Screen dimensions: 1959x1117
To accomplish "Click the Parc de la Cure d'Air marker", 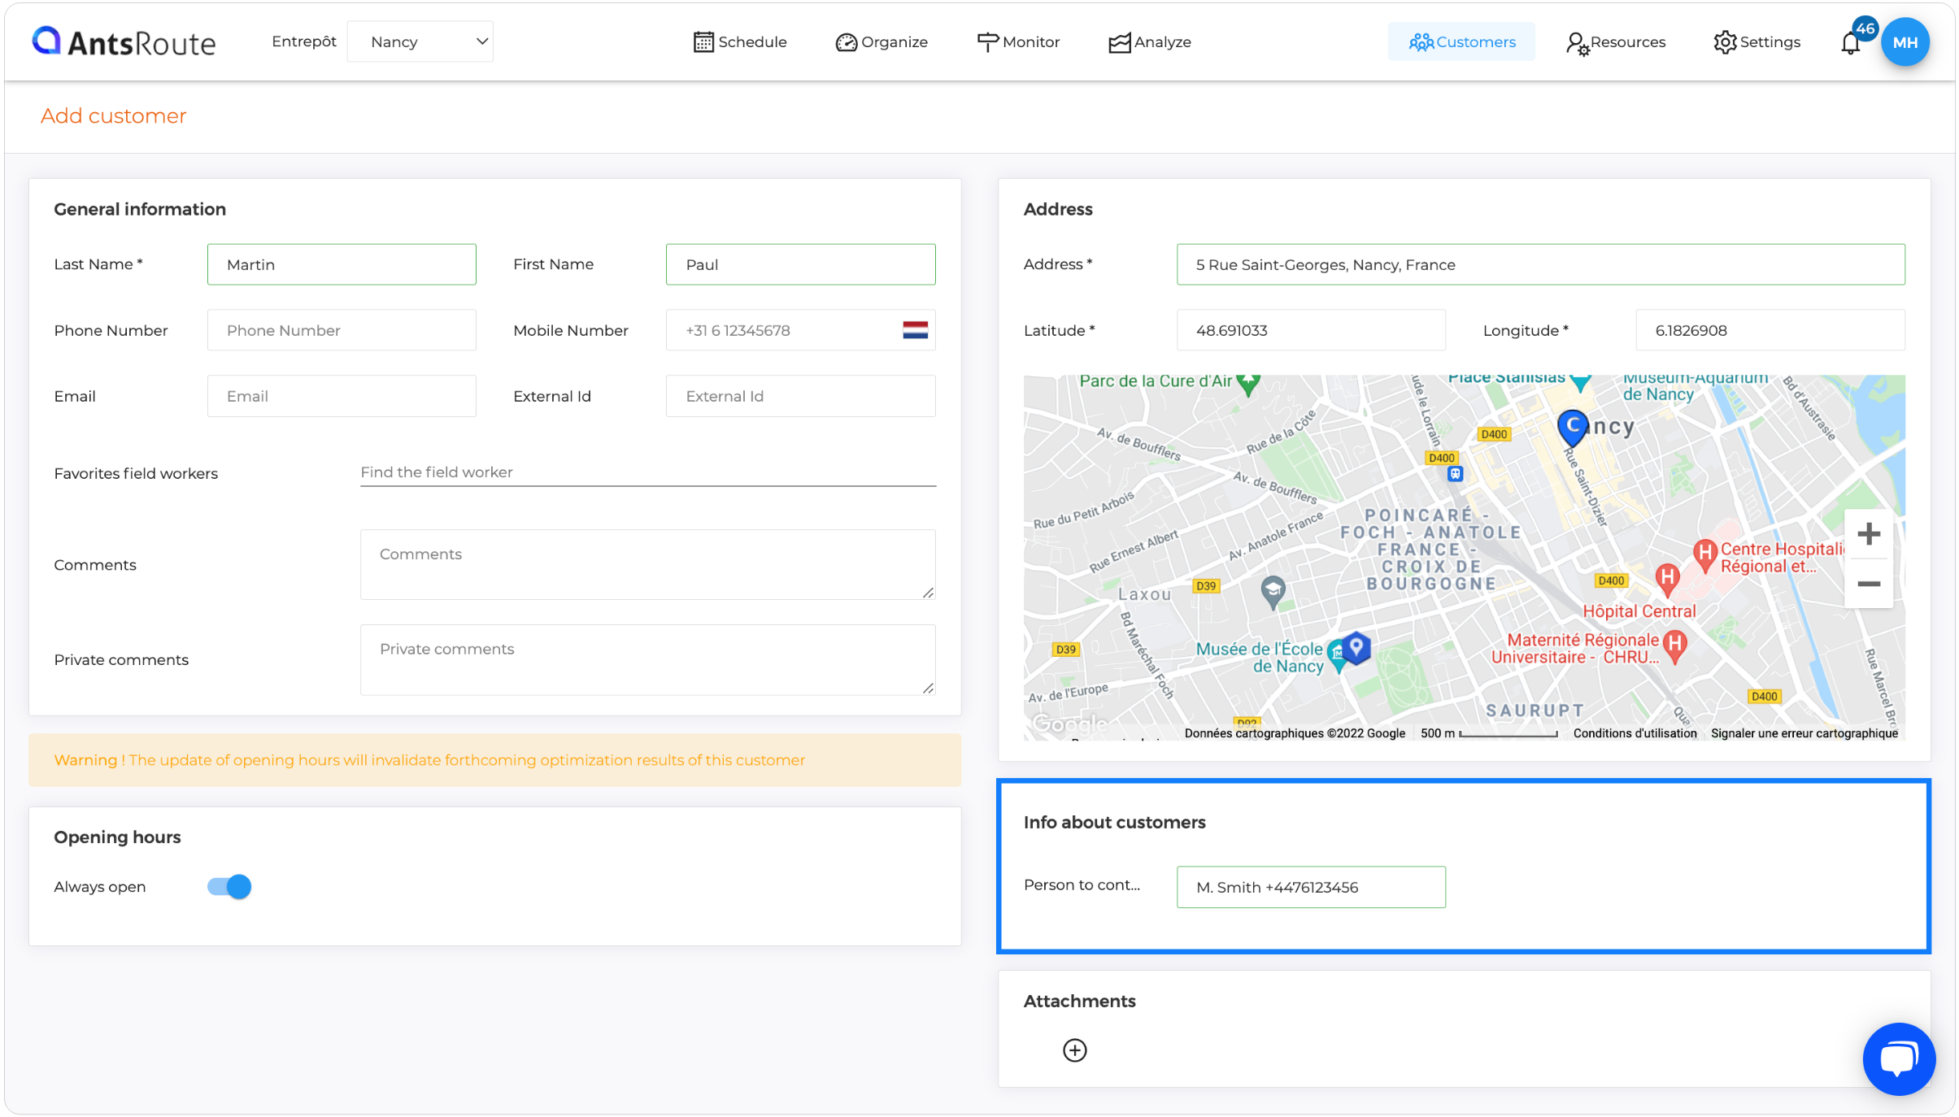I will (x=1248, y=384).
